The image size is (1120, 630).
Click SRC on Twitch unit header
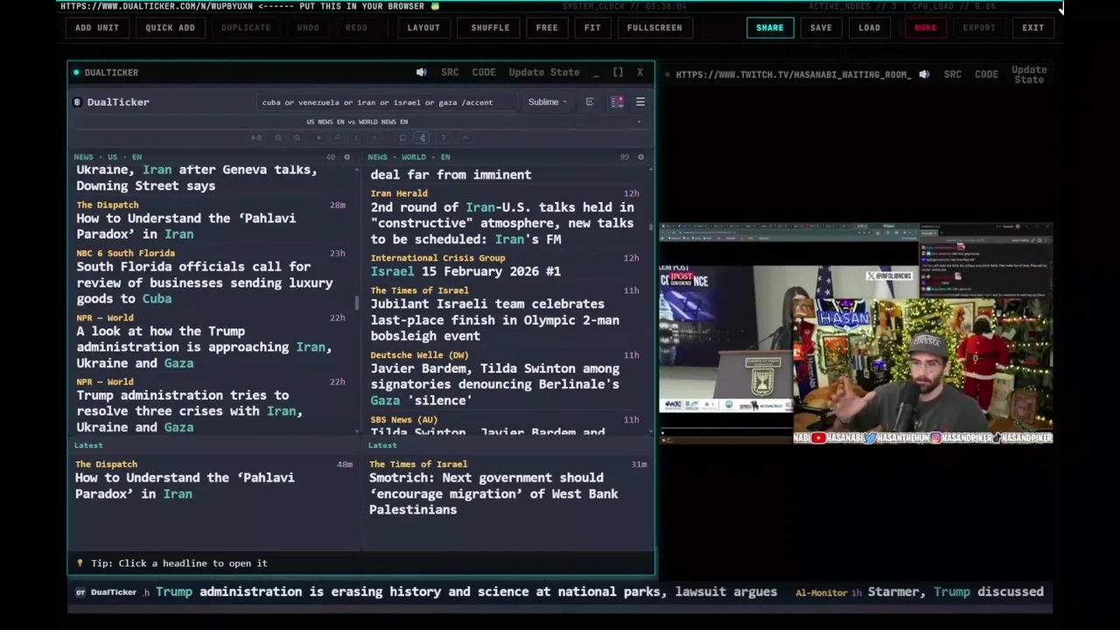tap(953, 74)
